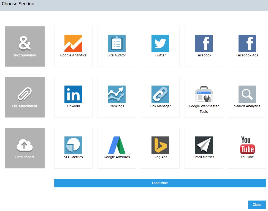The height and width of the screenshot is (211, 268).
Task: Click the Close button
Action: (x=257, y=205)
